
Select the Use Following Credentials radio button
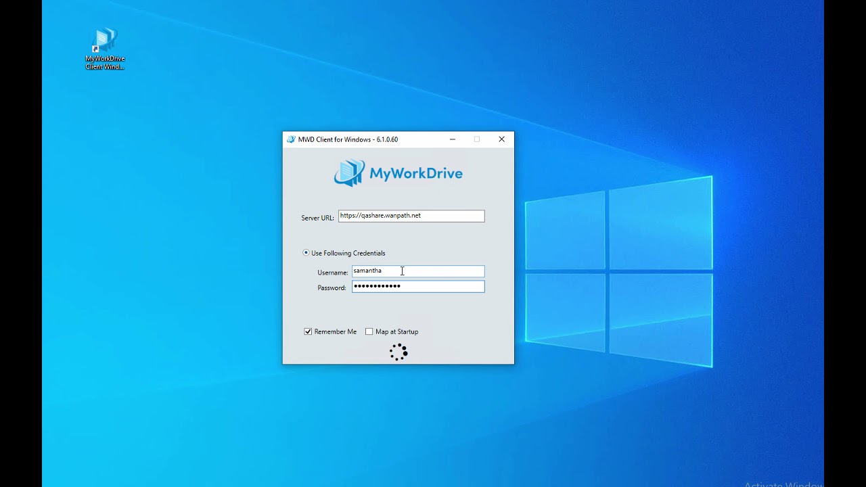(306, 253)
